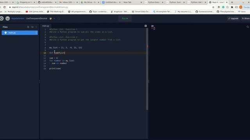Open the TheryEpitech GitHub bookmark
The image size is (250, 140).
[226, 12]
